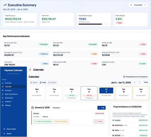Toggle Show Details eye option
Screen dimensions: 151x137
coord(10,129)
